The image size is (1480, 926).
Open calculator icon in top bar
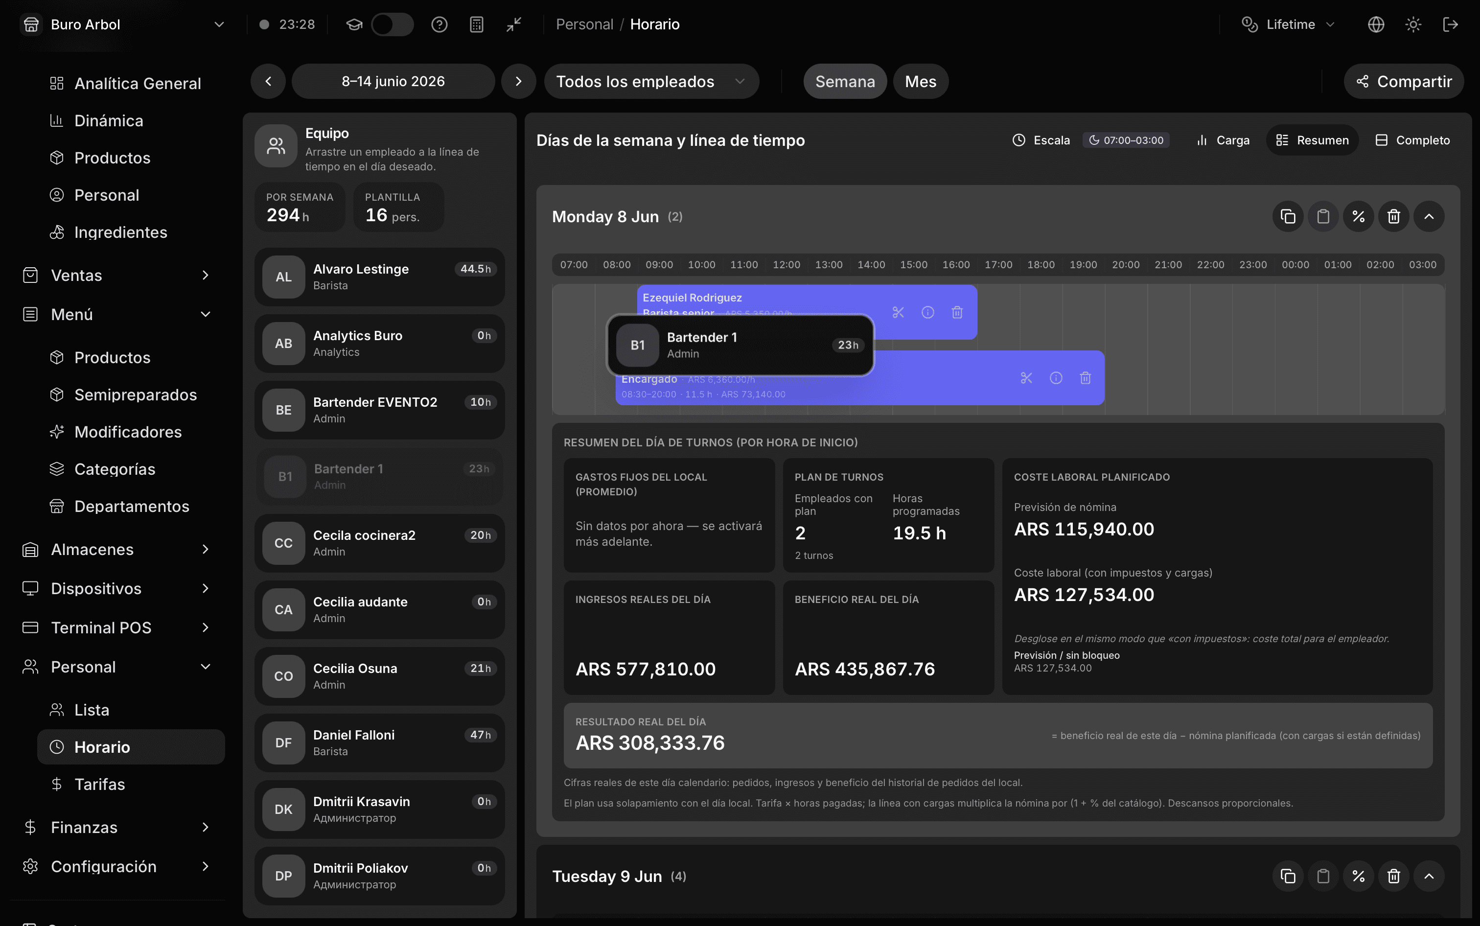pos(476,24)
